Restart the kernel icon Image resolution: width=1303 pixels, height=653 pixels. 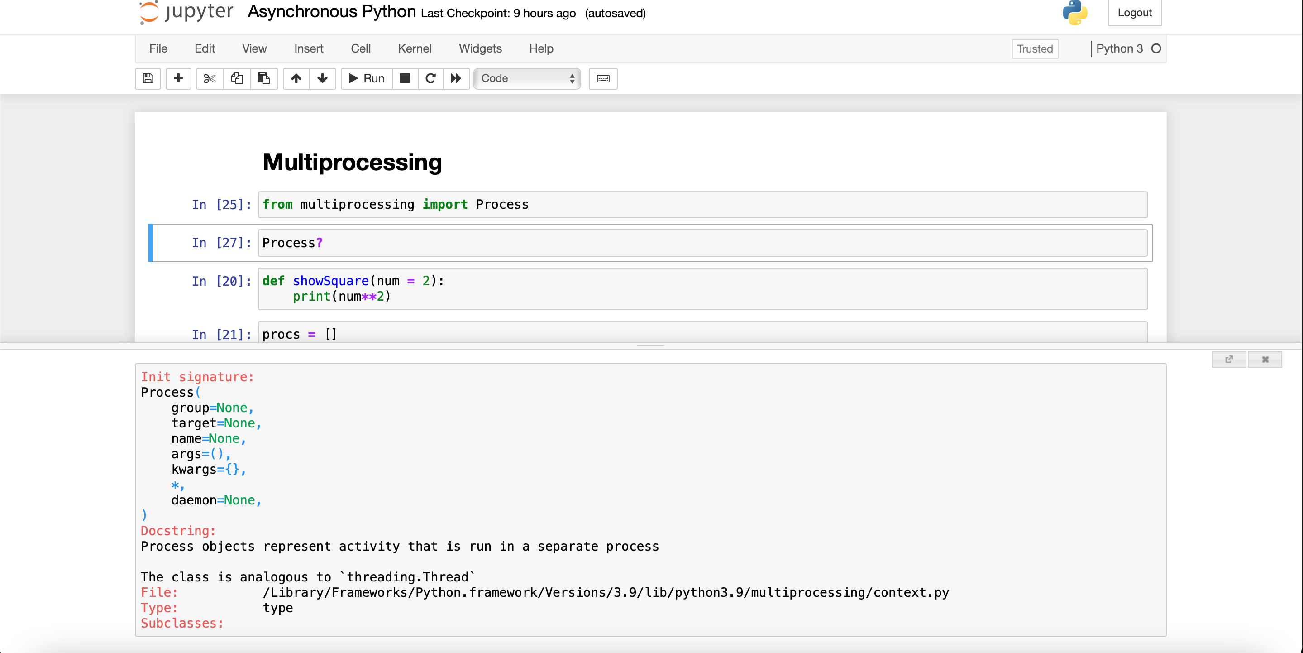point(430,78)
